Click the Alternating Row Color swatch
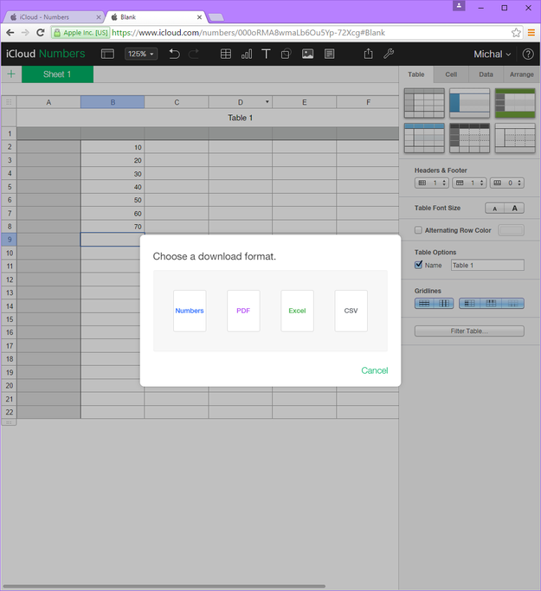Image resolution: width=541 pixels, height=591 pixels. [x=511, y=230]
